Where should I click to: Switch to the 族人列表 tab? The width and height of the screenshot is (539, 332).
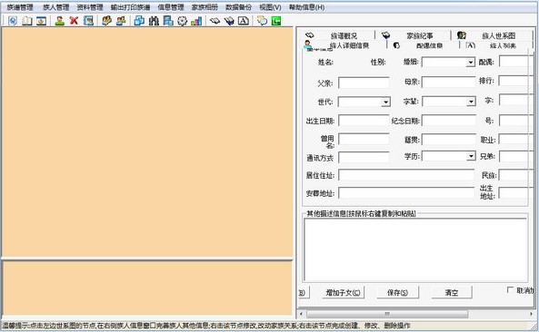coord(496,45)
